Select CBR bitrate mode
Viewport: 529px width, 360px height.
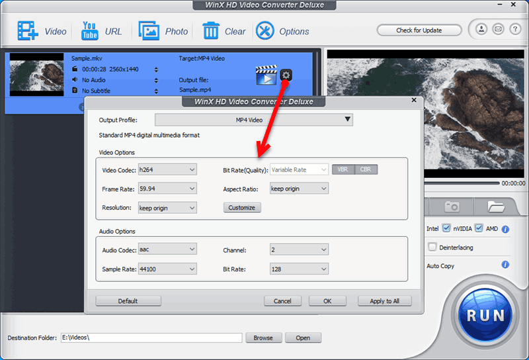(366, 169)
